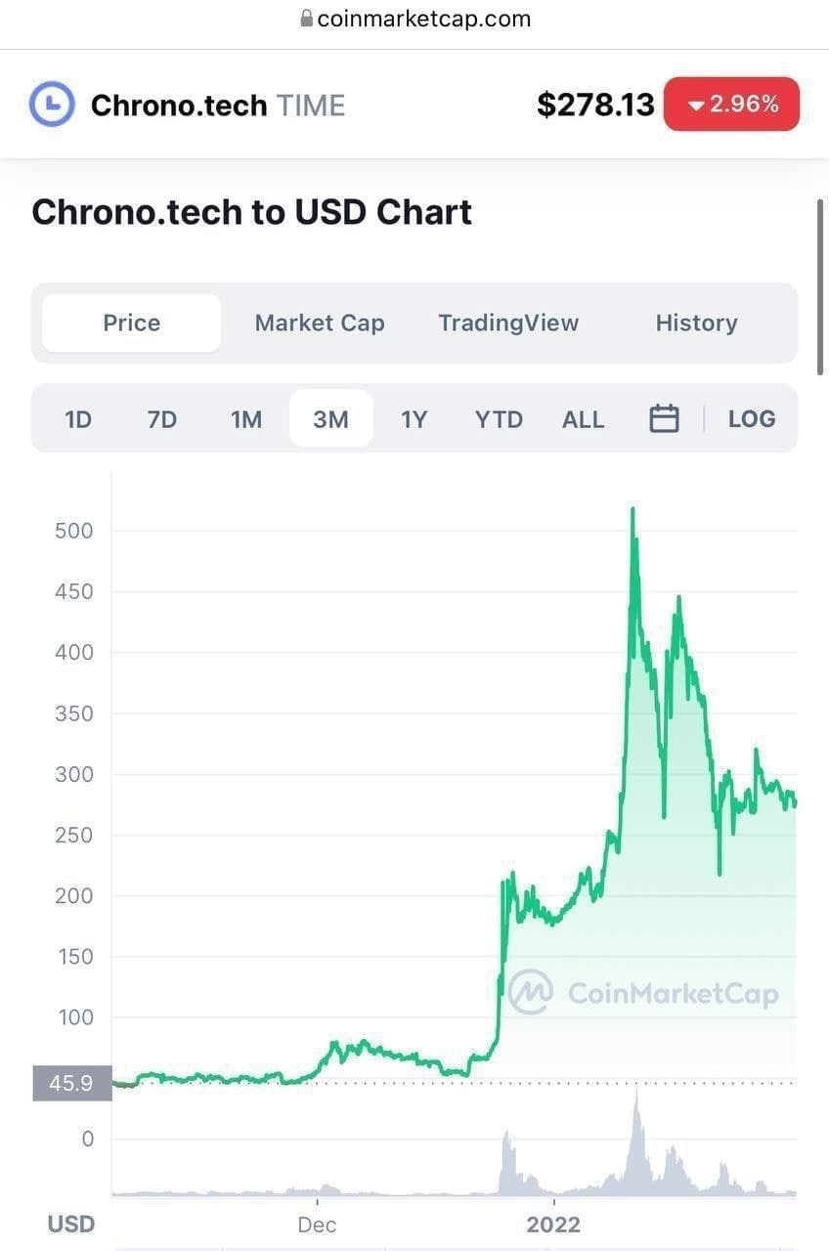
Task: Click the page scrollbar on the right edge
Action: click(x=820, y=285)
